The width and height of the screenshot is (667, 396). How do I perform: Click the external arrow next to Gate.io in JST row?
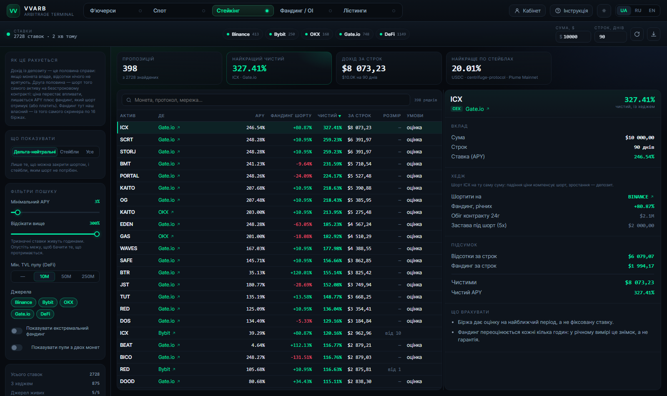[178, 285]
